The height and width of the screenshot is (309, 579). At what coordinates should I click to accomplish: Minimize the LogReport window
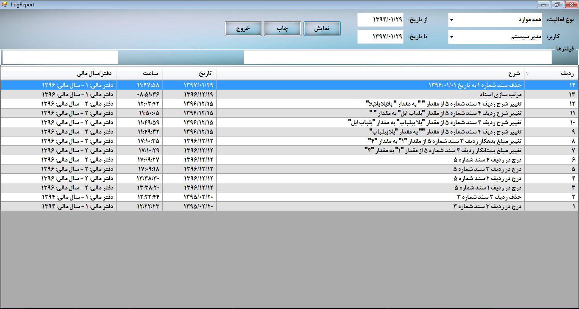pos(544,4)
